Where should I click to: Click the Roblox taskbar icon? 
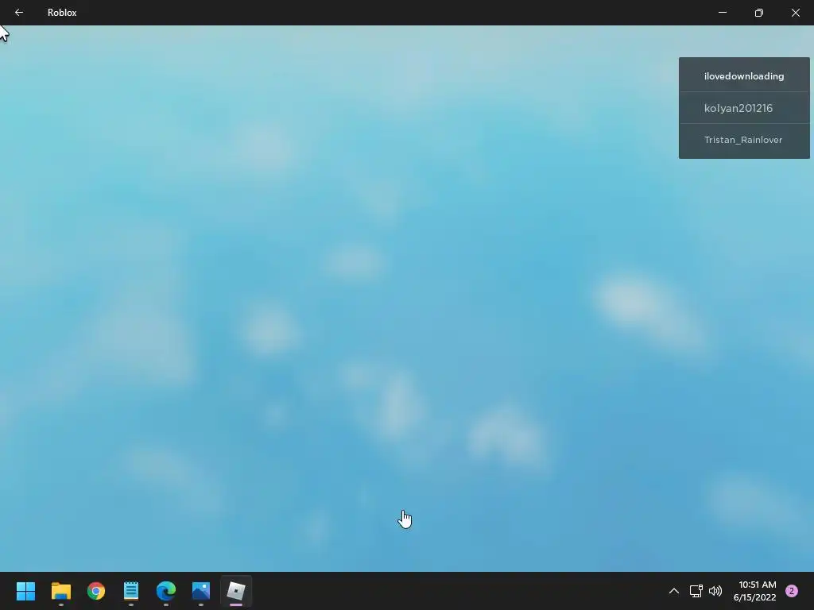point(236,591)
